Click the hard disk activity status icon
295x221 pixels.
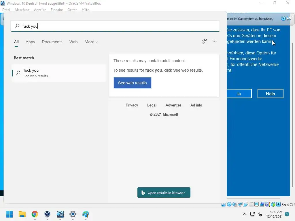point(224,205)
